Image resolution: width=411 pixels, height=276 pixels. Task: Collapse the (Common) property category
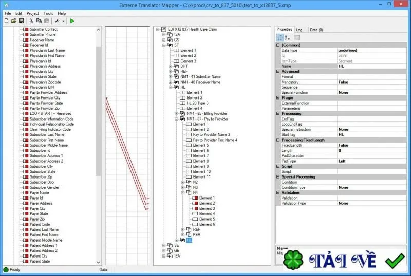[278, 45]
